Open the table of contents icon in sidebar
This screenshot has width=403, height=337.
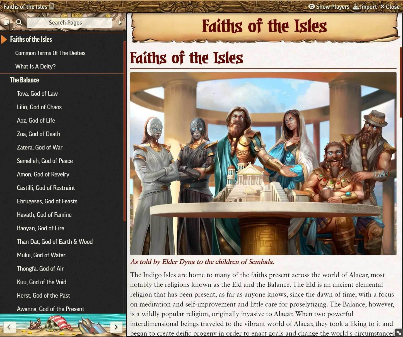(6, 22)
